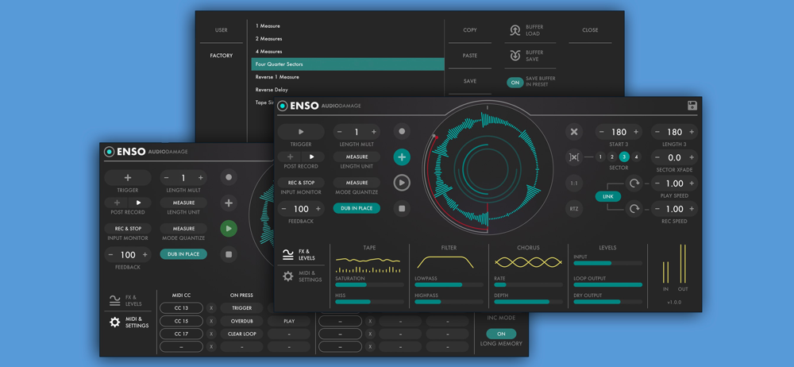Toggle DUB IN PLACE in the back-left window
Image resolution: width=794 pixels, height=367 pixels.
click(183, 254)
